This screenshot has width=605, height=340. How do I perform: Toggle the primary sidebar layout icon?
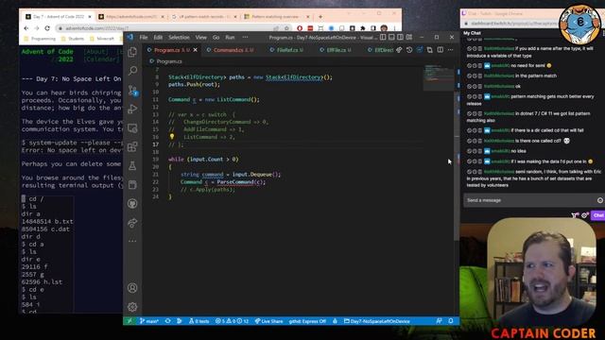383,38
